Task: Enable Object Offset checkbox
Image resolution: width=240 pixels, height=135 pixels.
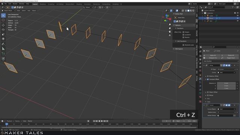Action: [x=208, y=92]
